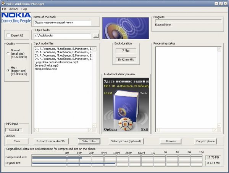
Task: Open the File menu
Action: [x=4, y=9]
